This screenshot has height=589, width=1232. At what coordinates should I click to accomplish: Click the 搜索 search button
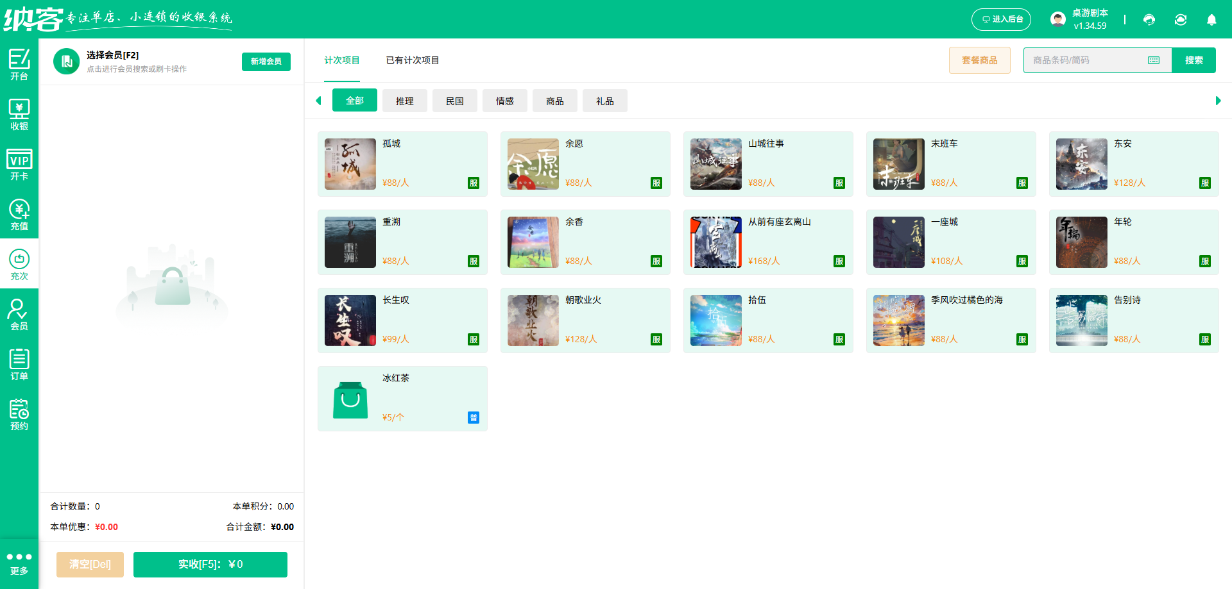tap(1193, 60)
